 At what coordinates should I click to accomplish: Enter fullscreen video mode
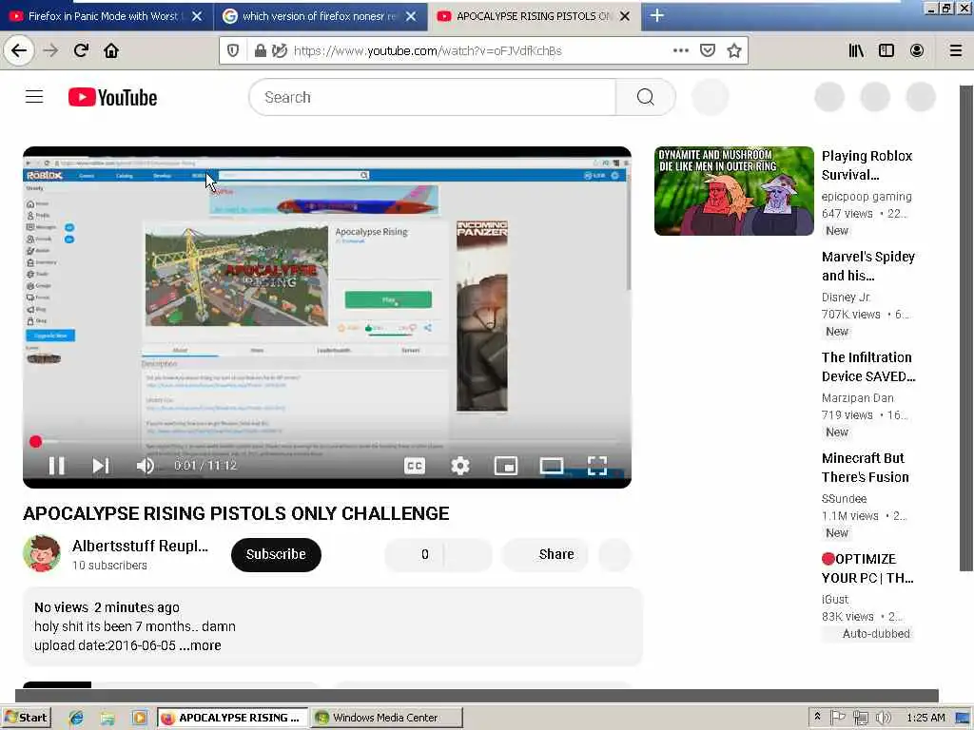click(597, 466)
